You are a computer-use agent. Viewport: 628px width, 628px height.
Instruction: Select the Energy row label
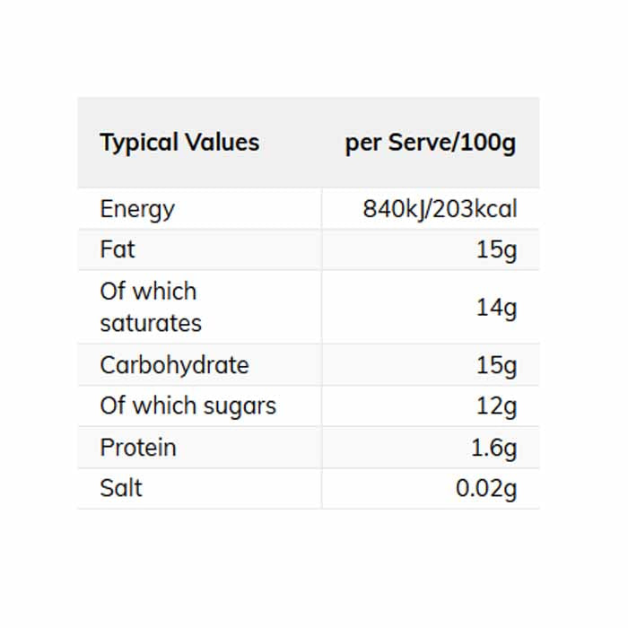(137, 209)
